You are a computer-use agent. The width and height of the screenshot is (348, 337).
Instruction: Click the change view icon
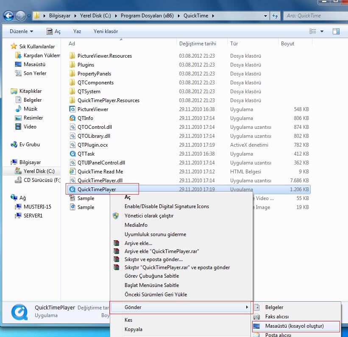312,31
